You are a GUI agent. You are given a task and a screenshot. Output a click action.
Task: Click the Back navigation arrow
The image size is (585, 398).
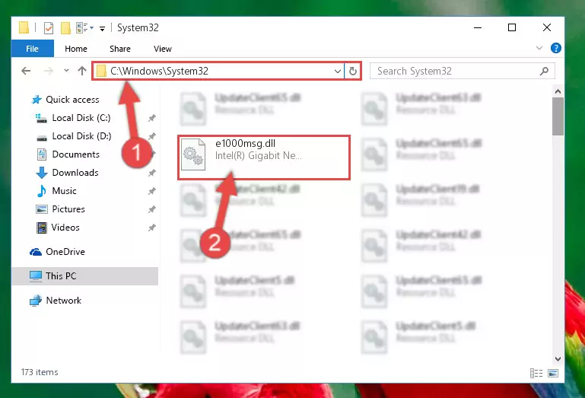point(26,71)
